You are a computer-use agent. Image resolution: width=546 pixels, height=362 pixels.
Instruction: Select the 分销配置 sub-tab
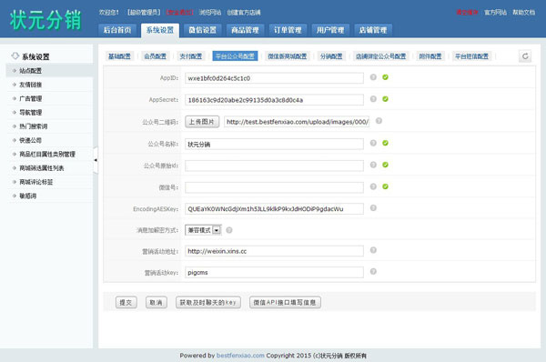pos(331,56)
